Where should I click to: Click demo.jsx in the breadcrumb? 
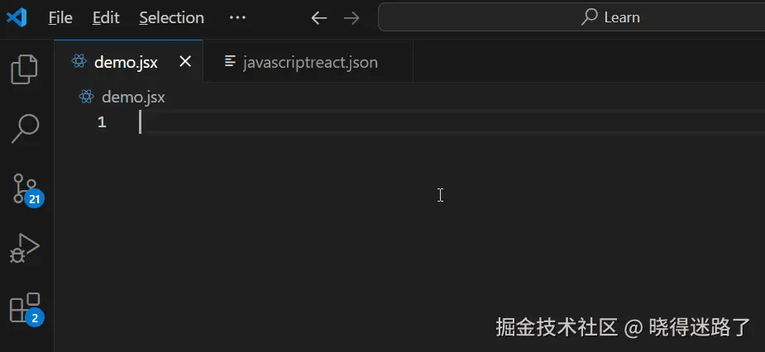tap(133, 97)
